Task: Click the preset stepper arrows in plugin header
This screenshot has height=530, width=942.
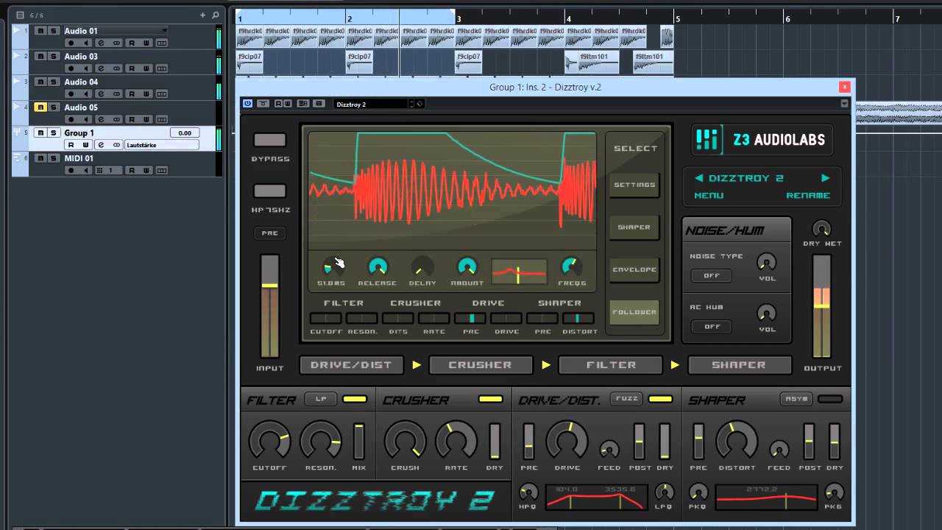Action: (411, 104)
